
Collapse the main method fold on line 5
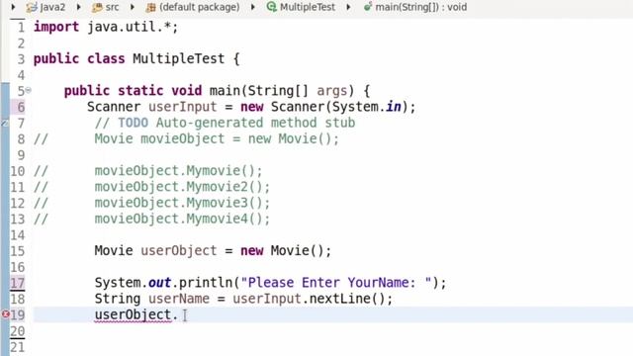click(29, 90)
